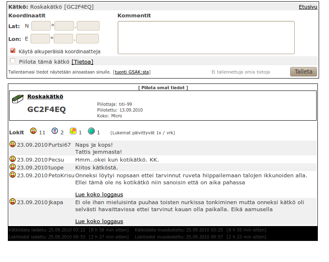
Task: Click the green circle log icon
Action: coord(91,131)
